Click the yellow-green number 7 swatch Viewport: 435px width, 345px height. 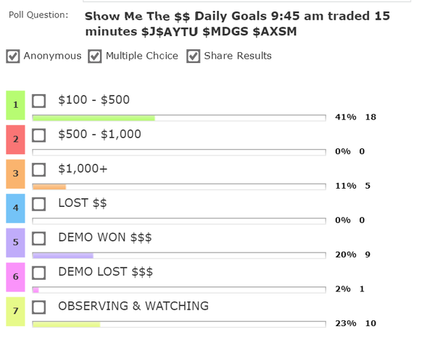(x=15, y=311)
